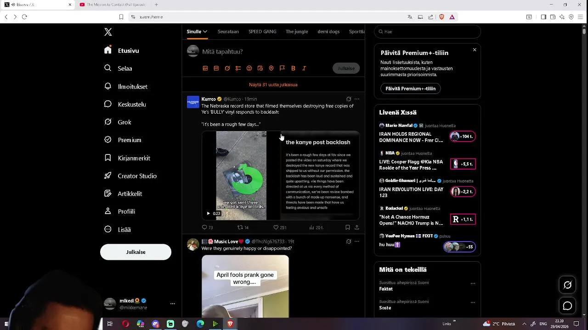Share the Kurrco post
588x330 pixels.
click(357, 227)
